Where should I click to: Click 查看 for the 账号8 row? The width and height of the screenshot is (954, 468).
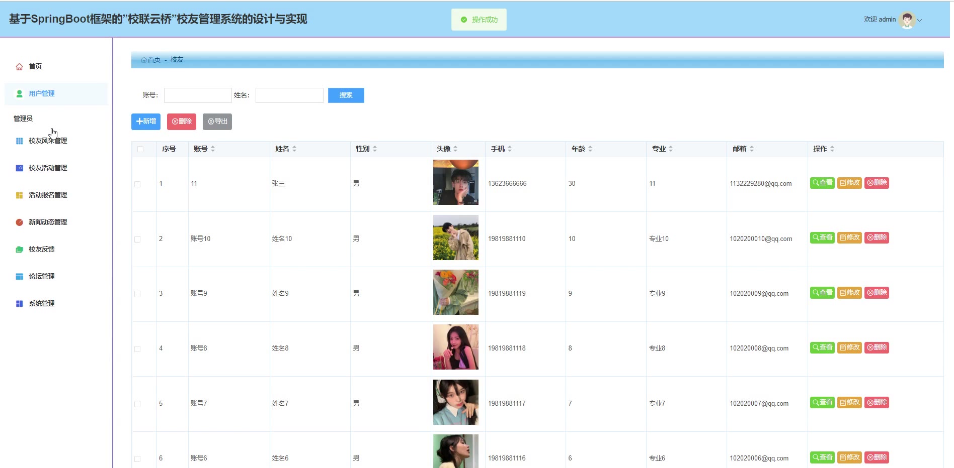point(822,347)
